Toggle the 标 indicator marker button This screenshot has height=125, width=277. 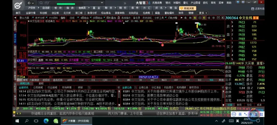point(195,18)
